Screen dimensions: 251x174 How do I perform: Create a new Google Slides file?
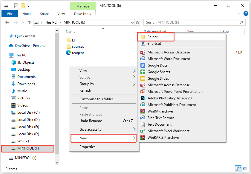coord(181,78)
